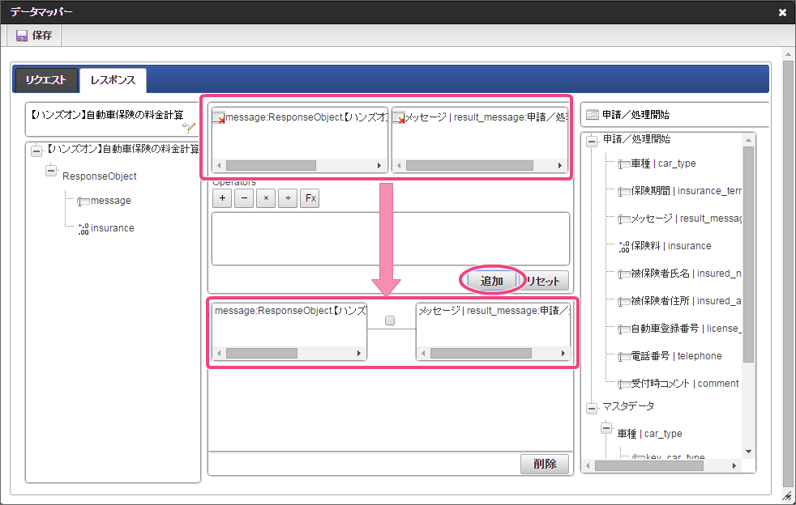
Task: Select 受付時コメント | comment field
Action: coord(685,384)
